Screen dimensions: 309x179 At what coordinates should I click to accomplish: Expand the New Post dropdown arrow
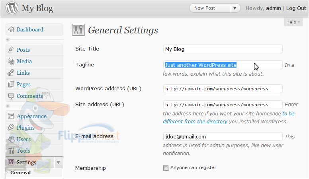click(235, 8)
